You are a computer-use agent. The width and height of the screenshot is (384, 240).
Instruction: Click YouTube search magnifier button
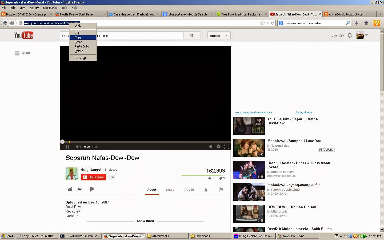pos(192,35)
